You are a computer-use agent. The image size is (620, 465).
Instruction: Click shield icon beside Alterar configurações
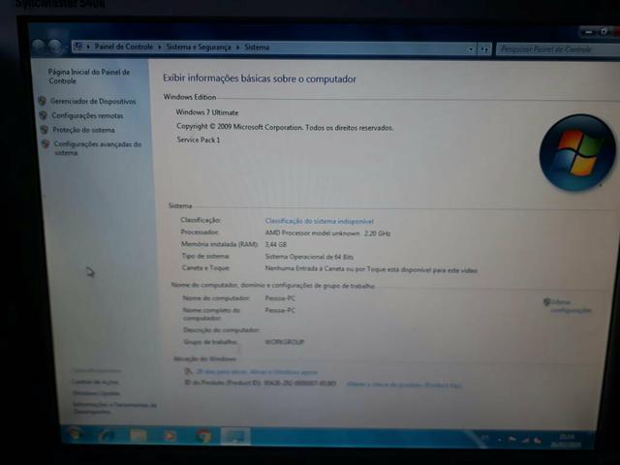tap(546, 302)
